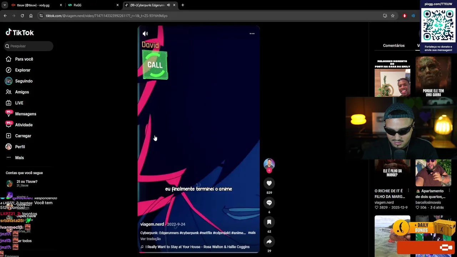Open the beach video thumbnail
457x257 pixels.
click(x=392, y=236)
